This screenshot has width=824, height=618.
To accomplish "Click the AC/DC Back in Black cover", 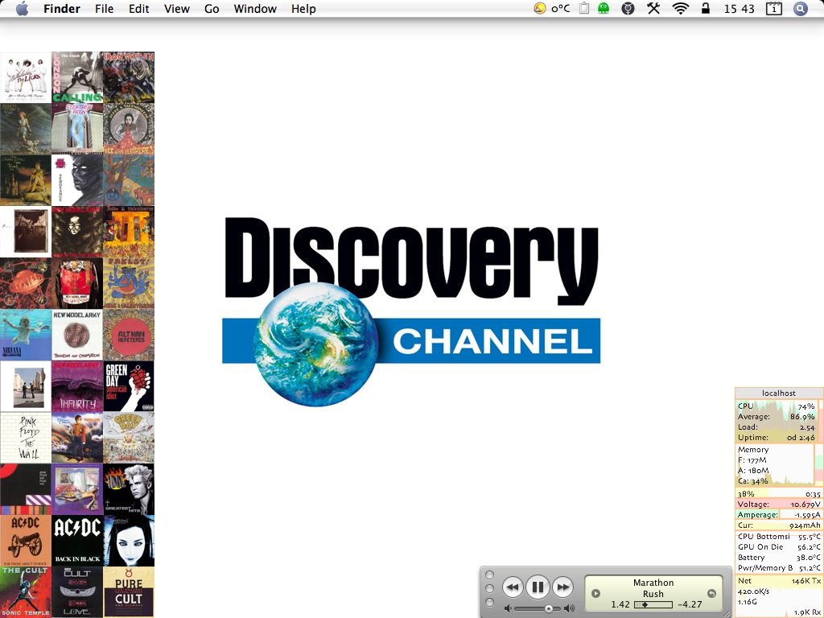I will pyautogui.click(x=77, y=540).
